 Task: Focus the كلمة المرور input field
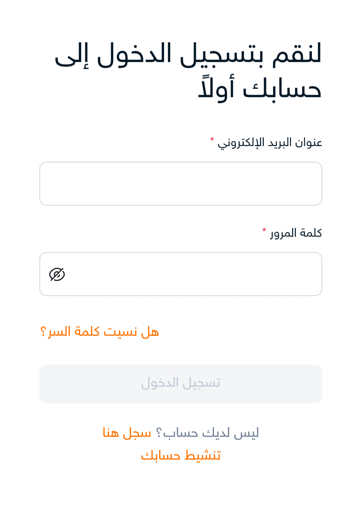pos(181,274)
